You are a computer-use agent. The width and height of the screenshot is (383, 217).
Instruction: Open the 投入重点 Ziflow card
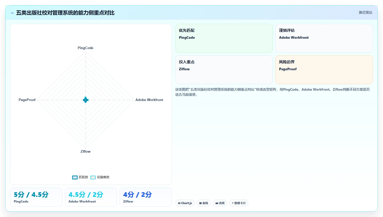point(224,70)
